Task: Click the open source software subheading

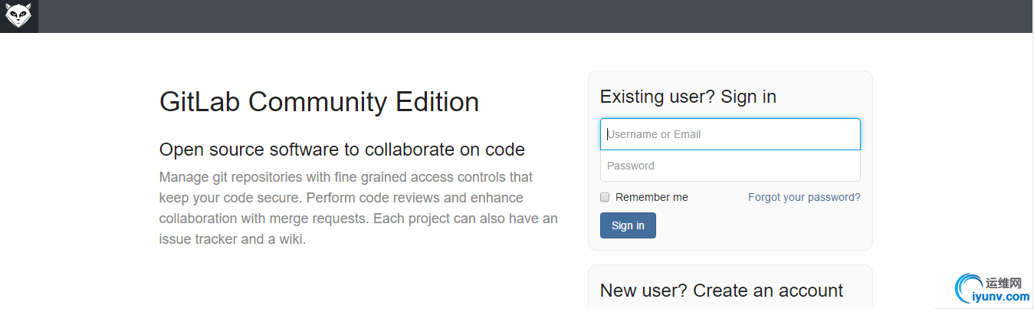Action: pyautogui.click(x=342, y=149)
